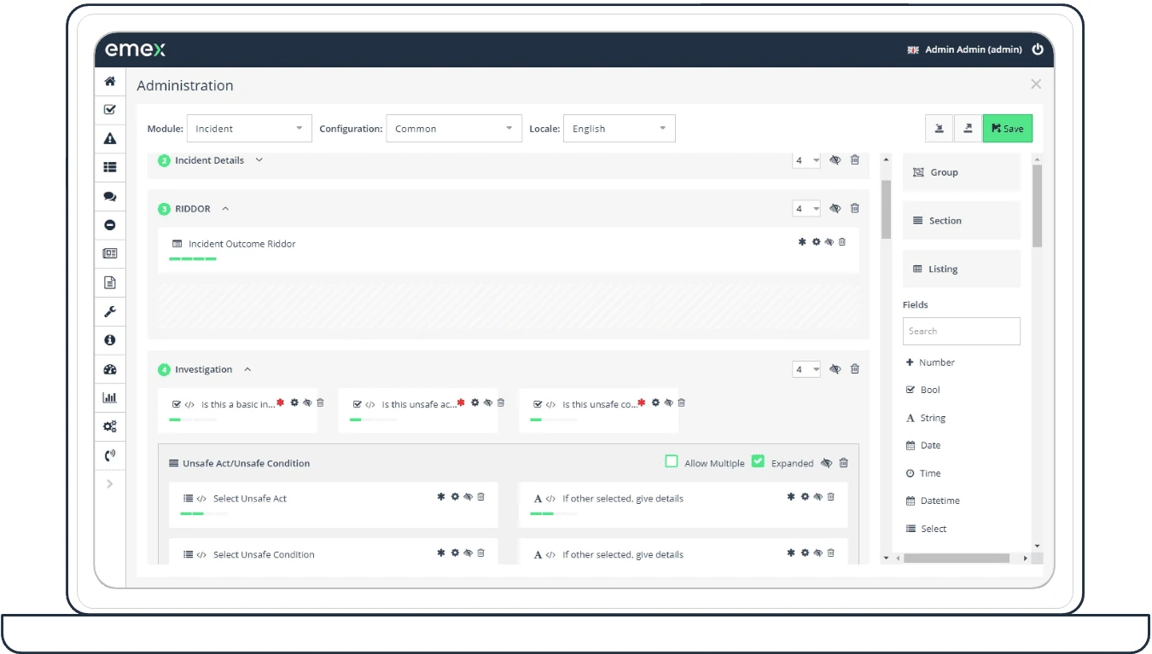Toggle visibility of the RIDDOR section

pyautogui.click(x=835, y=208)
